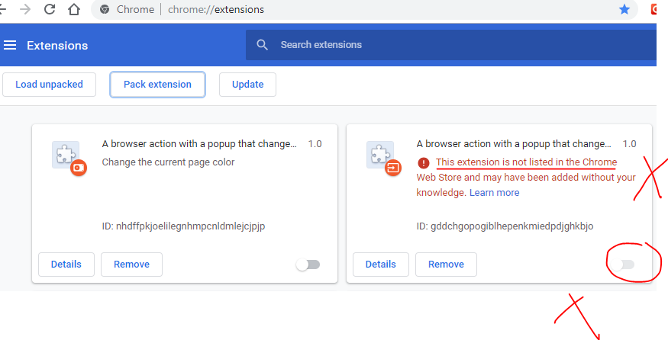
Task: Click 'ID: nhdffpkjoelilegnhmpcnldmlejcjpjp' text
Action: pos(184,226)
